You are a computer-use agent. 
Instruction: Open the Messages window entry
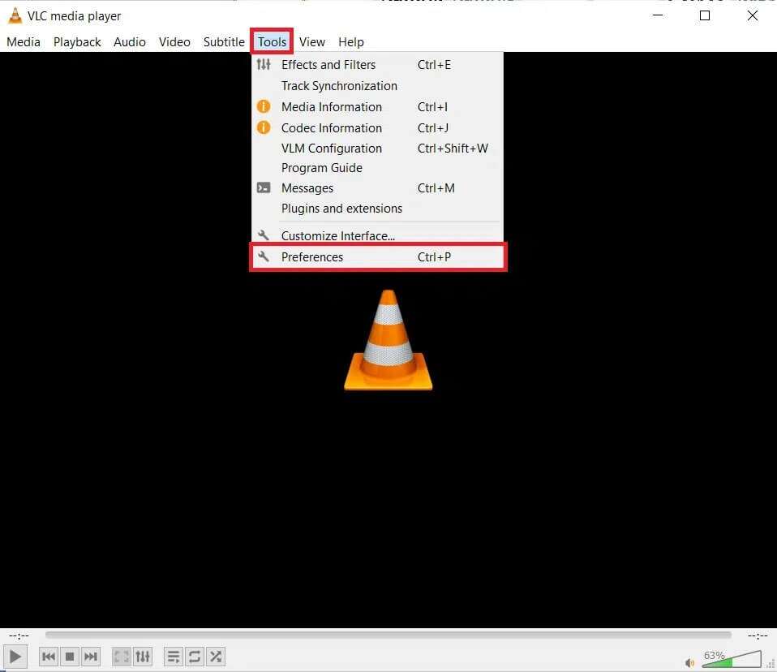tap(378, 188)
